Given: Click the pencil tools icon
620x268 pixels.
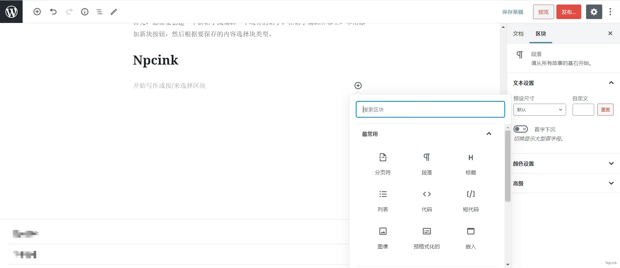Looking at the screenshot, I should pyautogui.click(x=114, y=12).
